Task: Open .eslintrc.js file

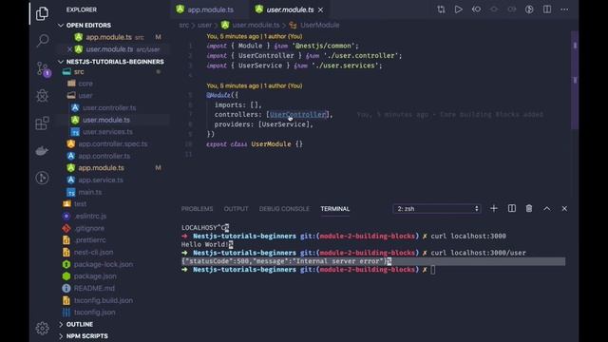Action: (90, 216)
